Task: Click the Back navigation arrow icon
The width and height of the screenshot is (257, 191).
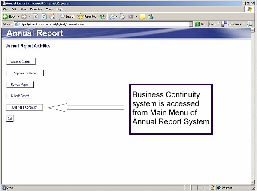Action: click(x=5, y=17)
